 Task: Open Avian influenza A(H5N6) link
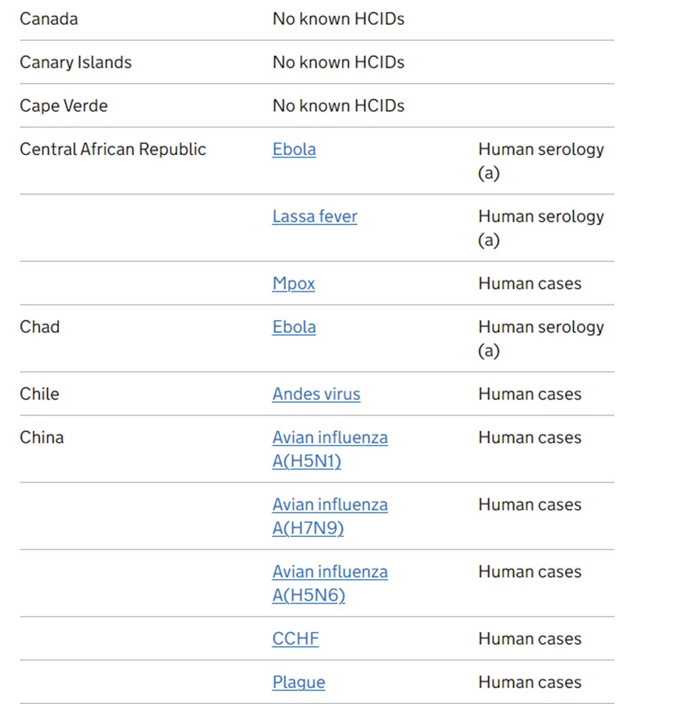329,583
